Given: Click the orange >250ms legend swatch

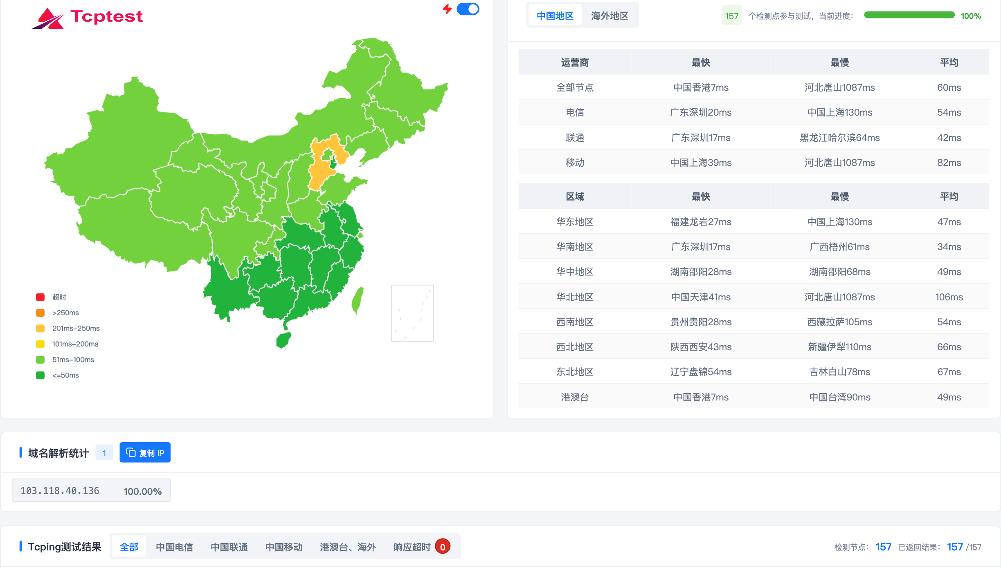Looking at the screenshot, I should [40, 313].
